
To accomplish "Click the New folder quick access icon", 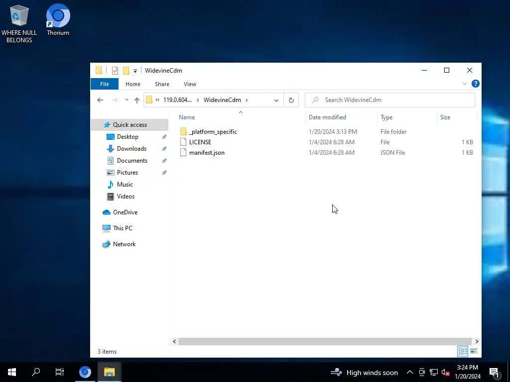I will tap(126, 71).
